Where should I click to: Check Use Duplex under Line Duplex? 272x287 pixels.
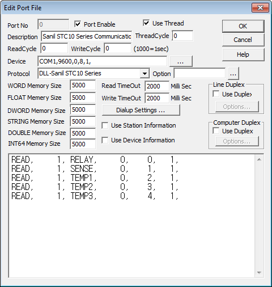[x=216, y=94]
